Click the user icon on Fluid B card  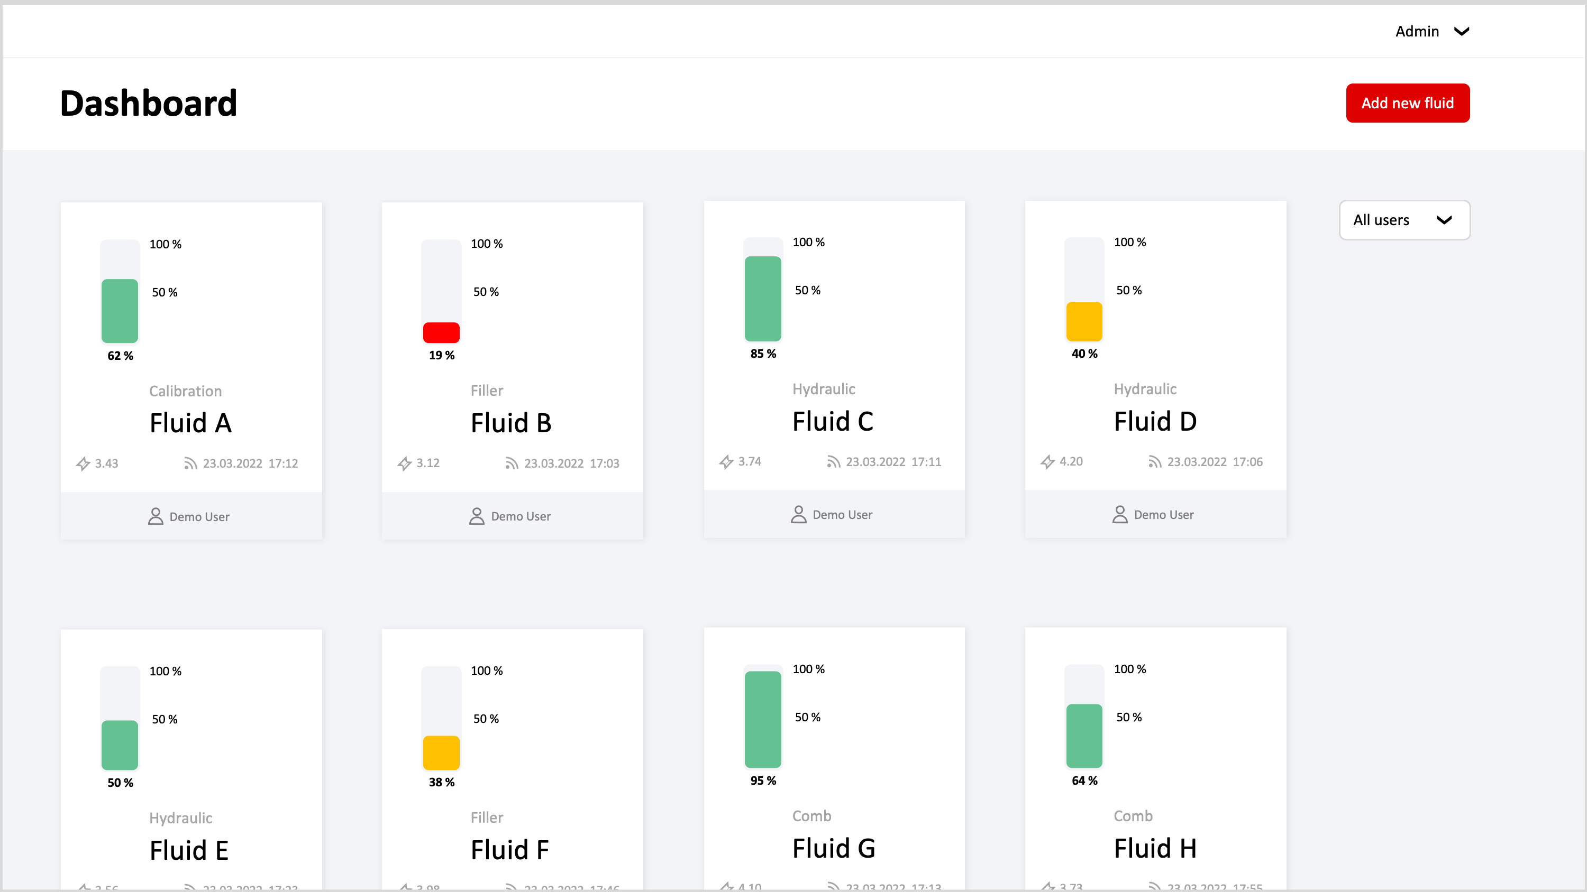(476, 516)
